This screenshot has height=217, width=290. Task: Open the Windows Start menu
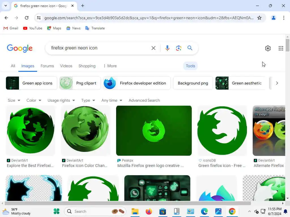click(x=56, y=211)
